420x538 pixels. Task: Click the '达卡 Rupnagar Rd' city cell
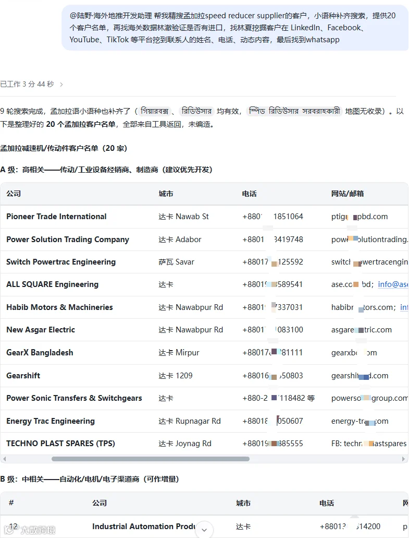[x=190, y=421]
